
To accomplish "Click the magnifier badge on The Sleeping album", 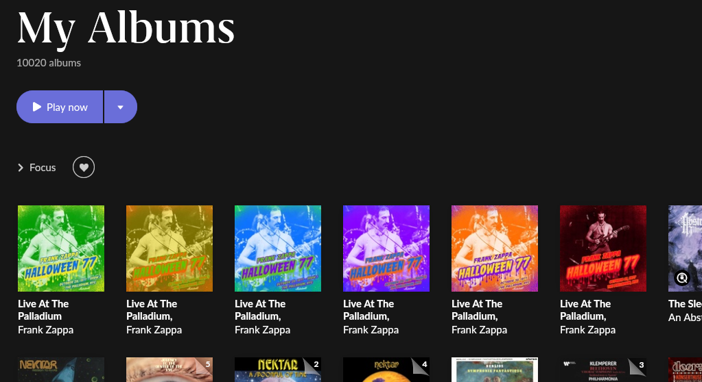I will pos(682,279).
